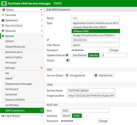This screenshot has height=125, width=137.
Task: Click the Update Interval info icon
Action: click(67, 55)
